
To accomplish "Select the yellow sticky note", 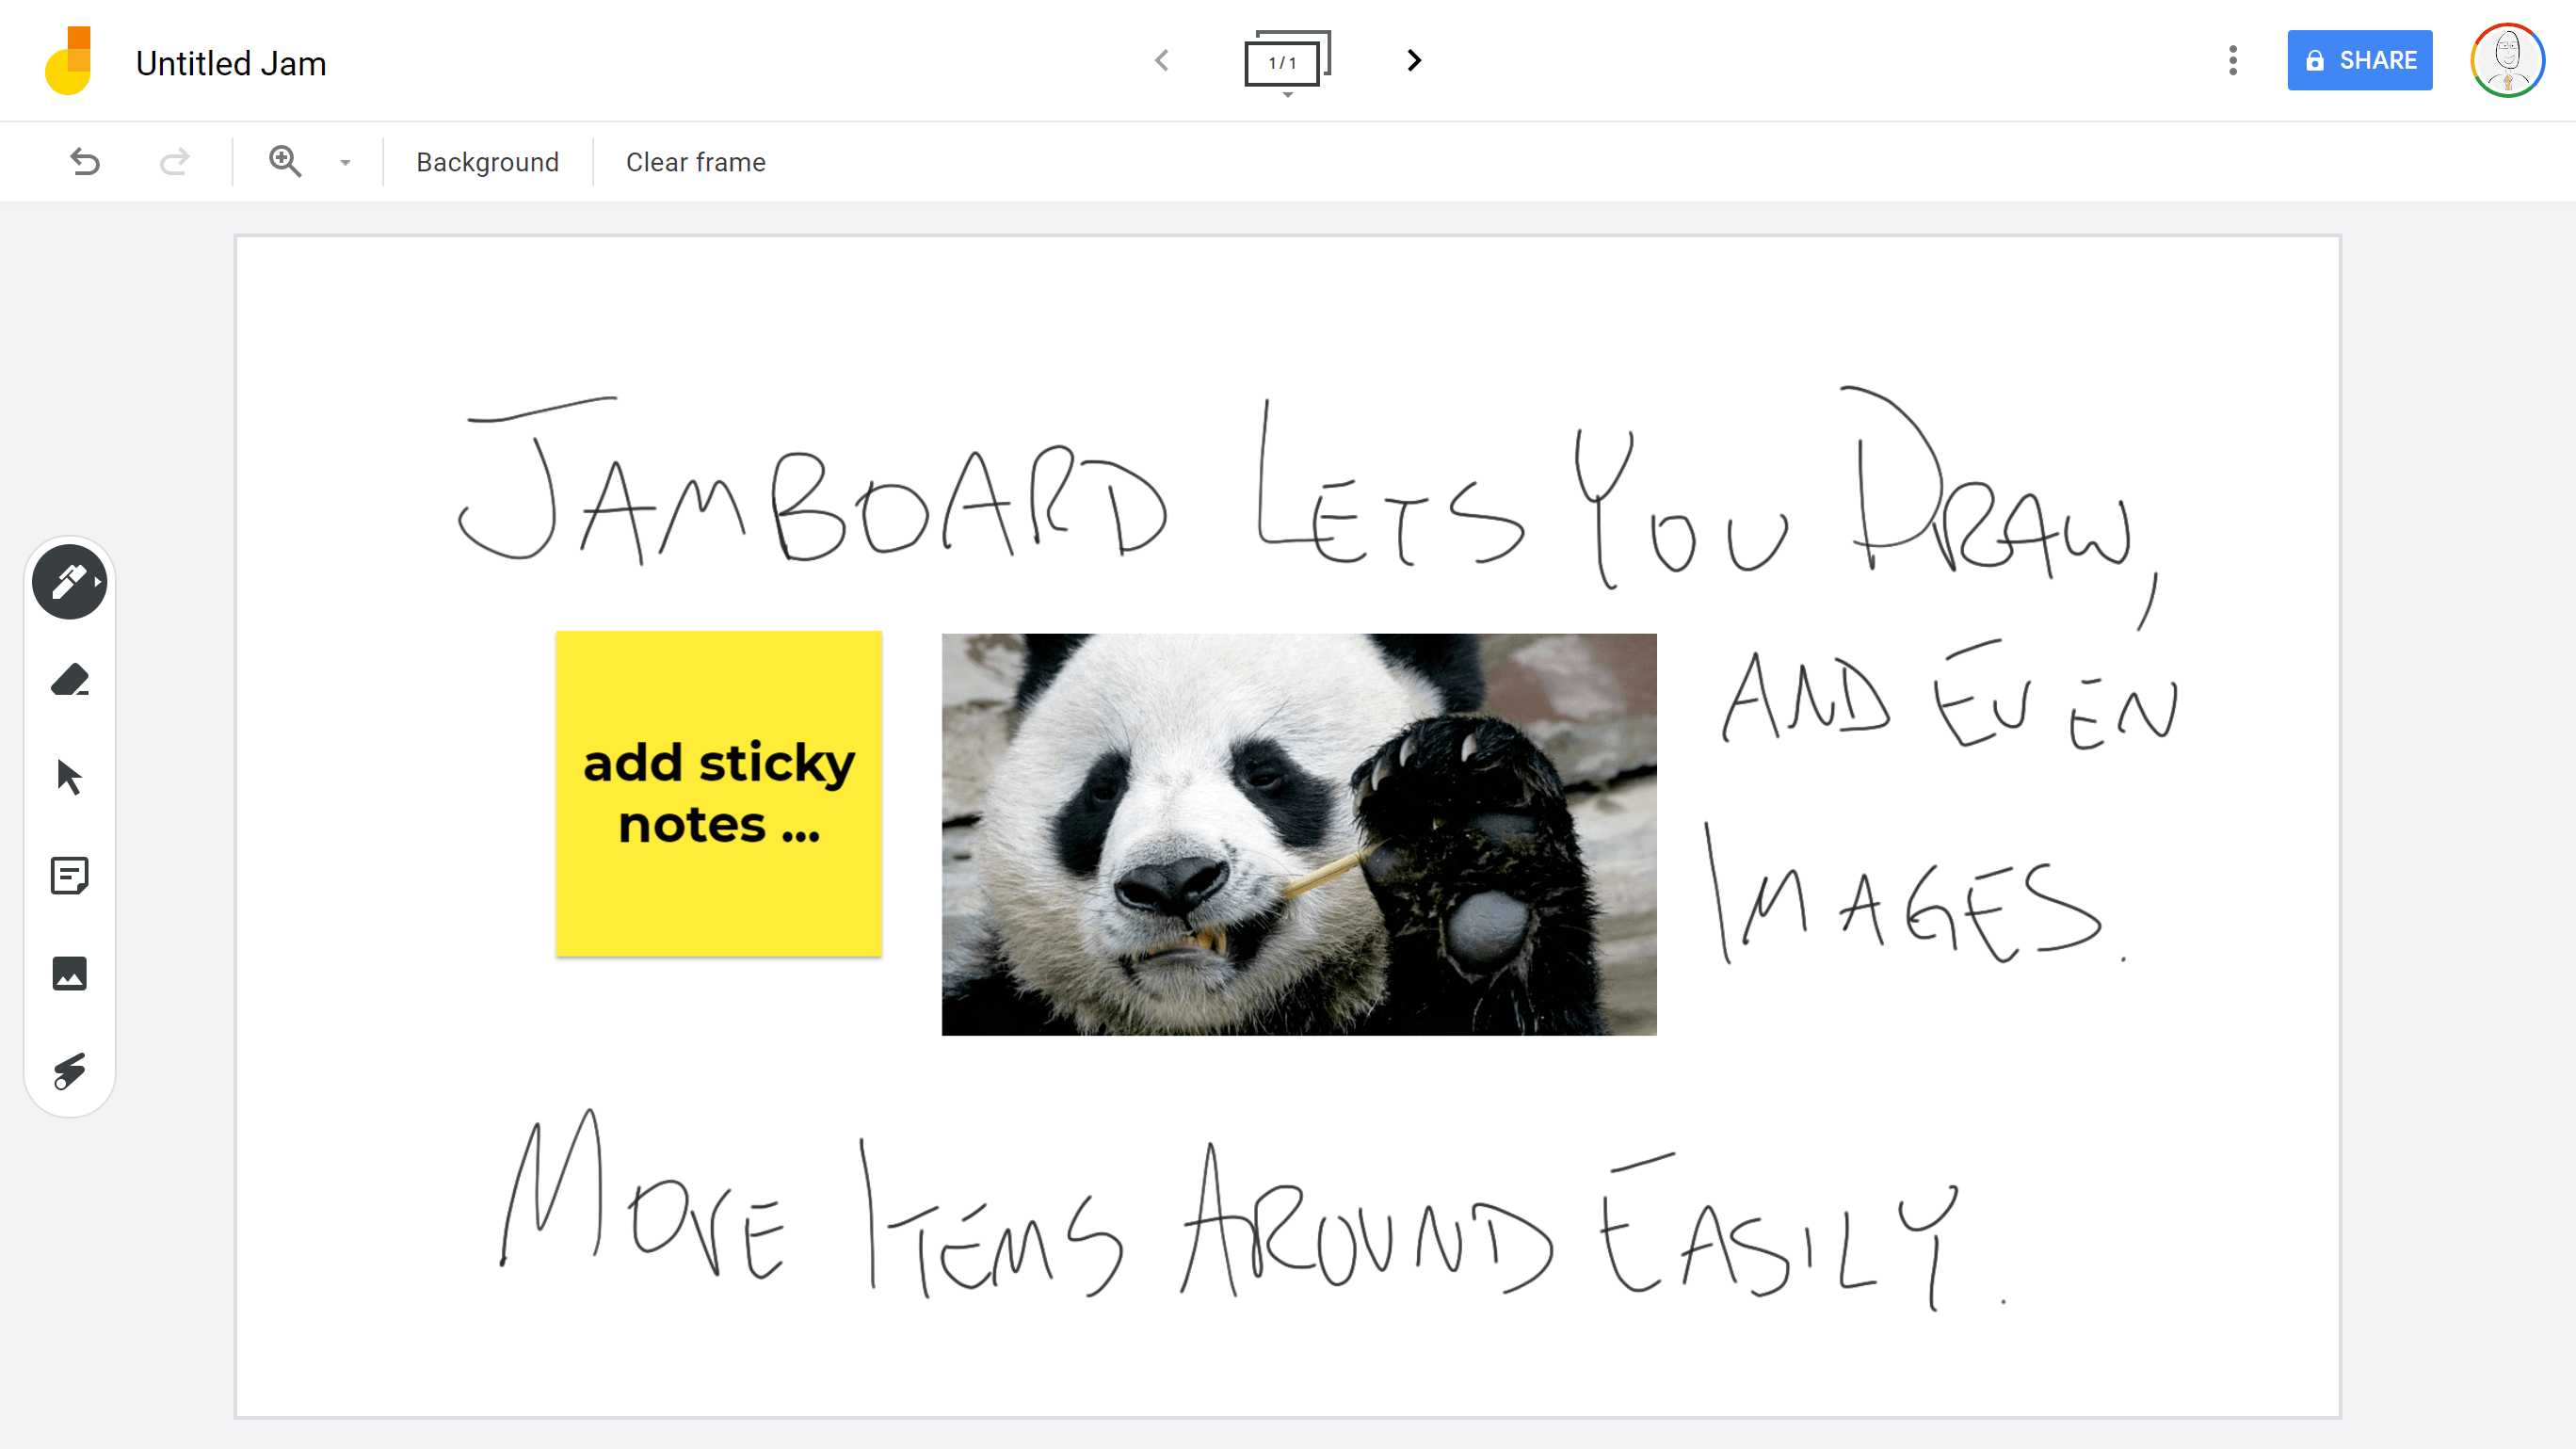I will coord(718,793).
